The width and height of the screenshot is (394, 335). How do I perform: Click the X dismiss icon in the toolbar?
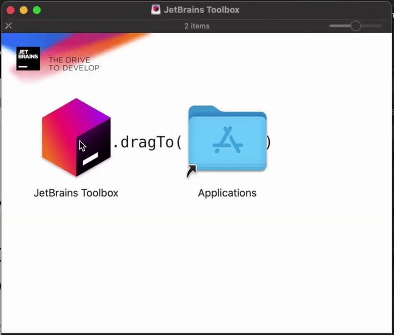[8, 26]
